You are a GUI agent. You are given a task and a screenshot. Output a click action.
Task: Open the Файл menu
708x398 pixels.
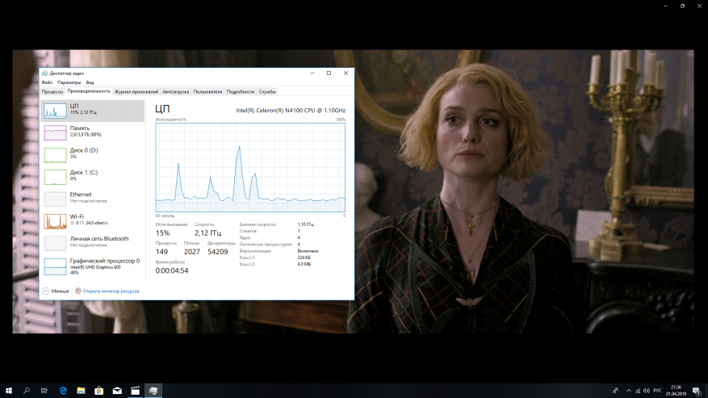47,82
